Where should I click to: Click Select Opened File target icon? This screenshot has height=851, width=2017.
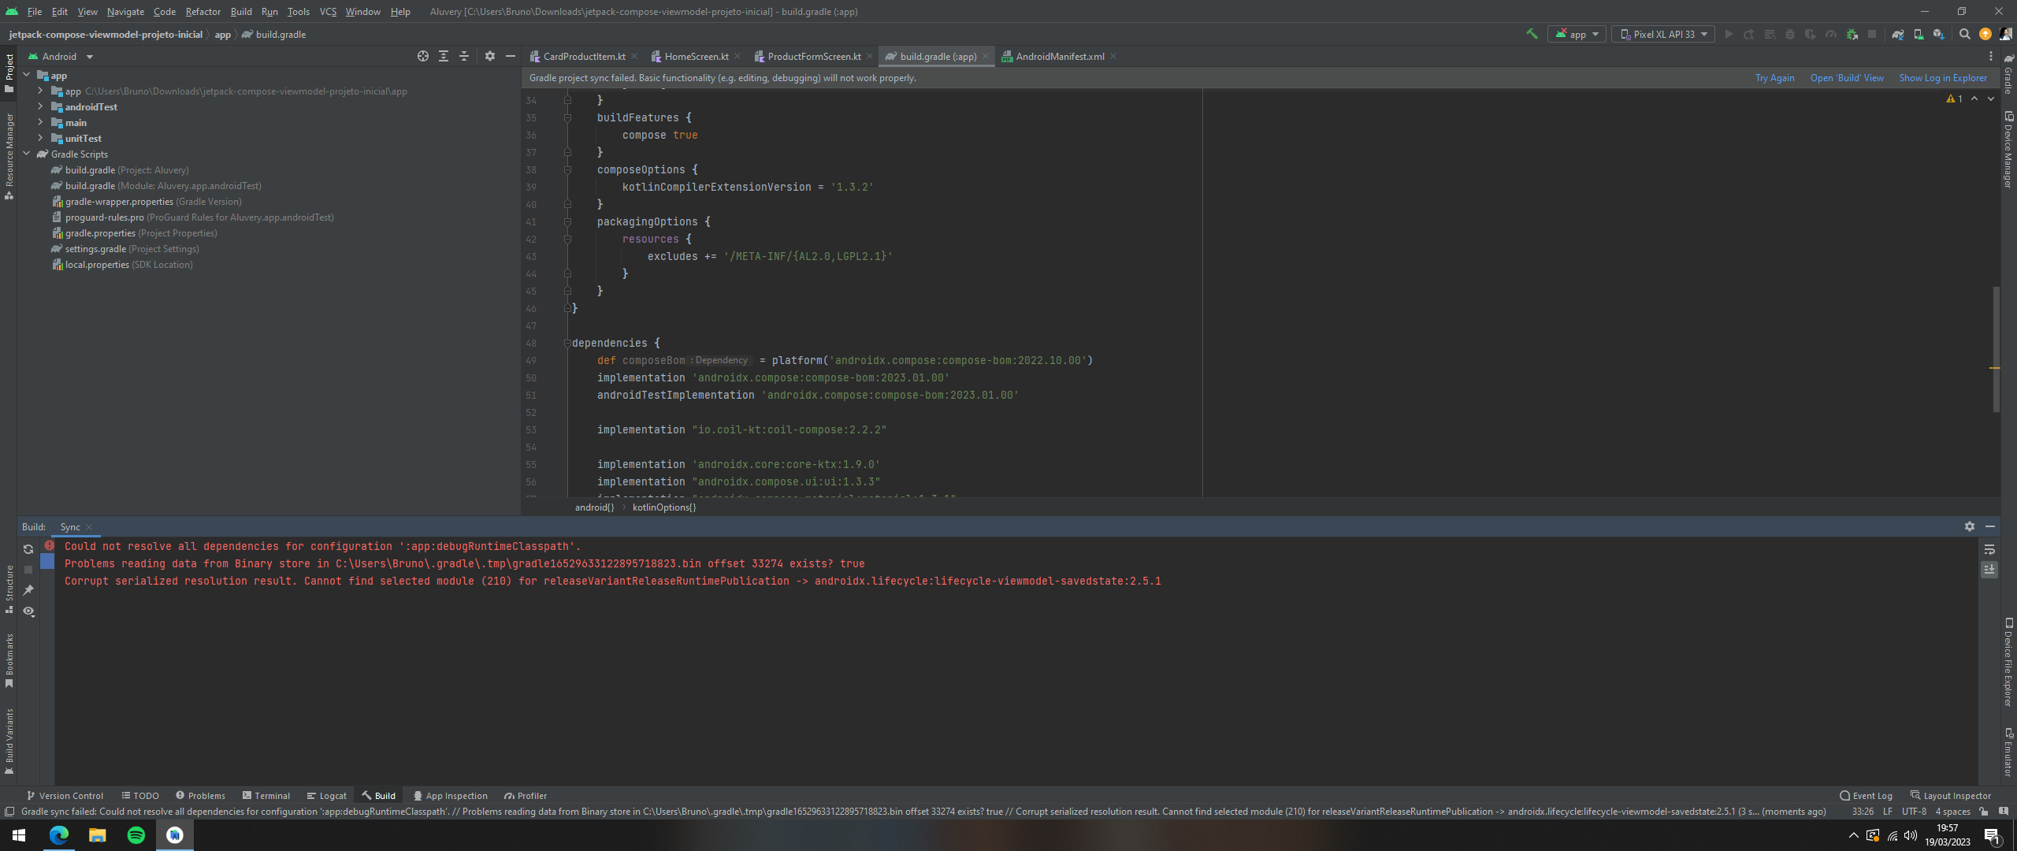[x=423, y=56]
